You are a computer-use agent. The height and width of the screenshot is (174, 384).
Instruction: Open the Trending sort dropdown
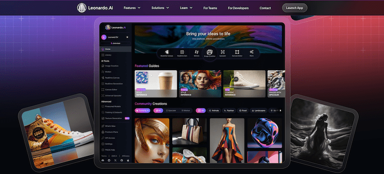coord(143,111)
